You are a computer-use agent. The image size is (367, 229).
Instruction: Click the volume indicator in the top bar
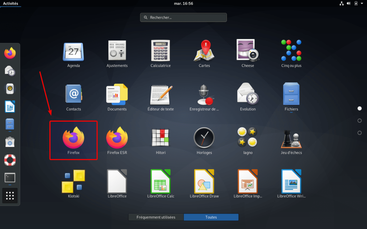[348, 3]
